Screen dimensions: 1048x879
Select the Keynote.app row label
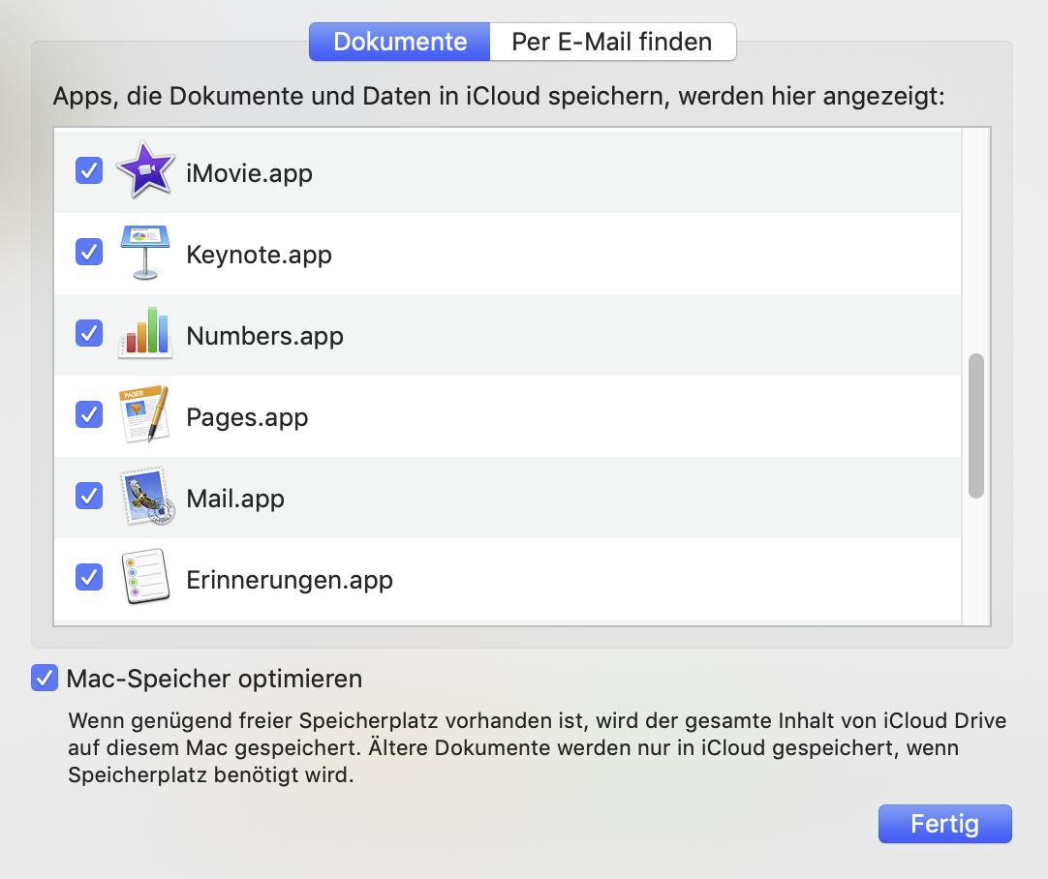tap(259, 255)
